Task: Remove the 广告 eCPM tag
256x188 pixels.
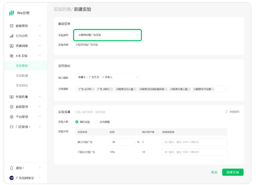Action: 93,89
